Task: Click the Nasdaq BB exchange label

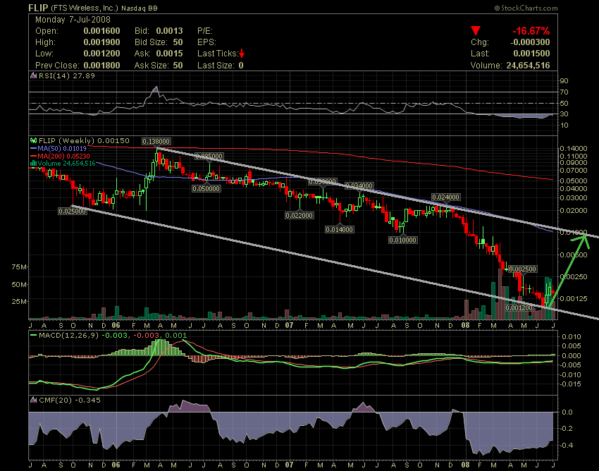Action: [140, 8]
